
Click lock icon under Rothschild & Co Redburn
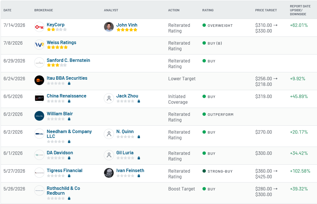[69, 198]
